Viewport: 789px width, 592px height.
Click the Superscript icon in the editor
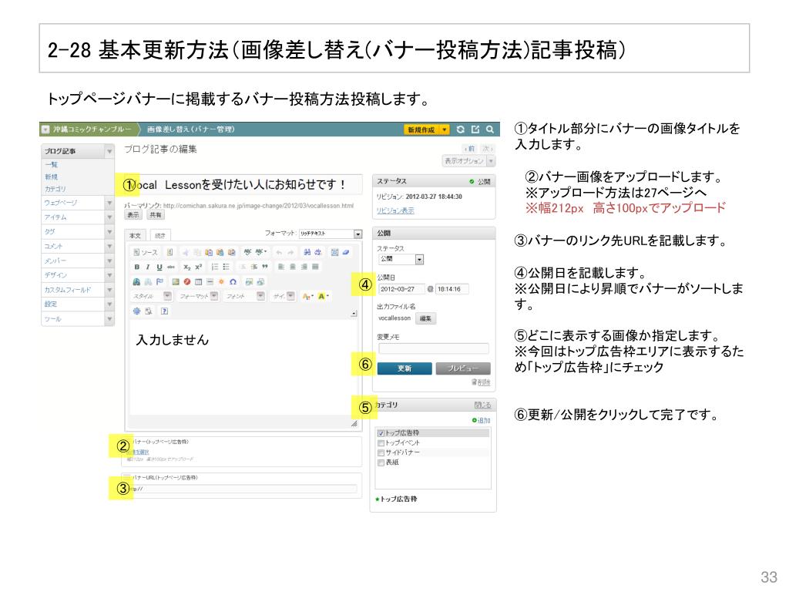[x=198, y=267]
